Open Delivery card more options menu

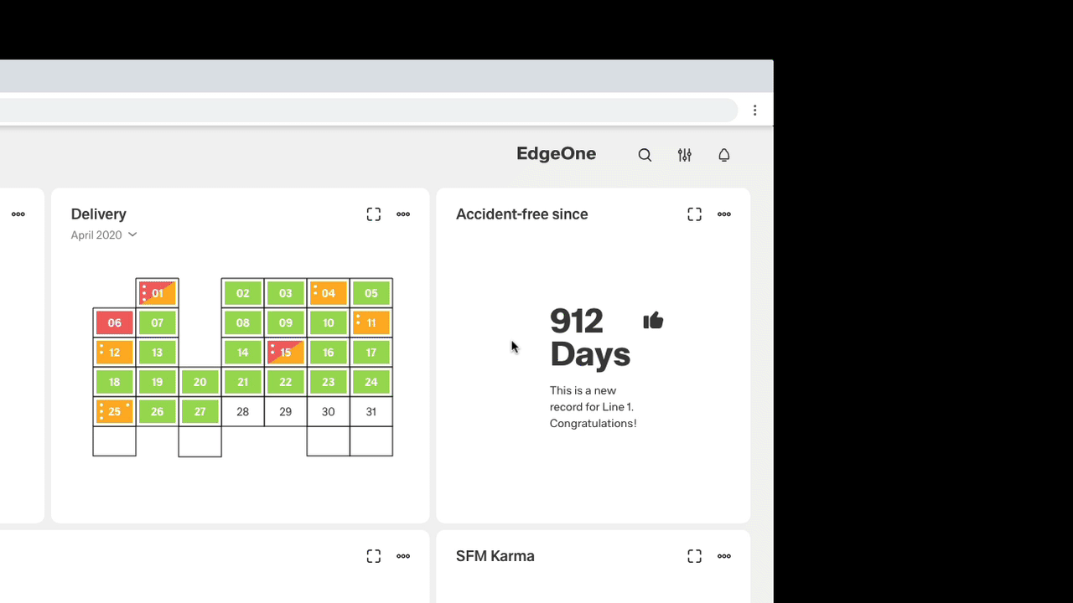click(403, 214)
